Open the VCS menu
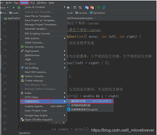 32,3
